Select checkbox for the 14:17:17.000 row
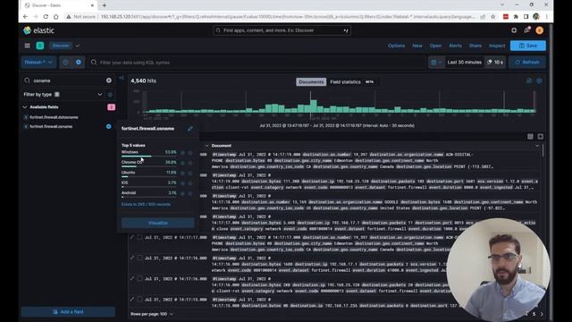The image size is (572, 322). (139, 237)
